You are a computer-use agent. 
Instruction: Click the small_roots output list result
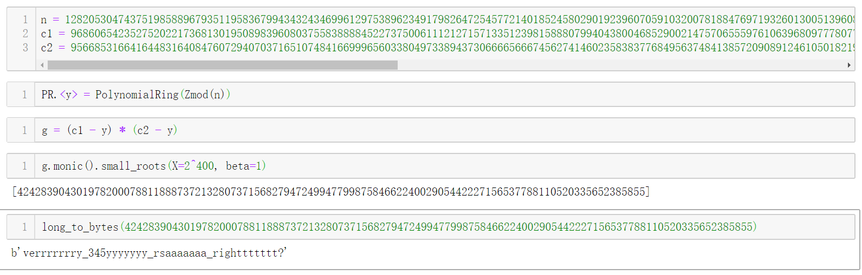[330, 192]
